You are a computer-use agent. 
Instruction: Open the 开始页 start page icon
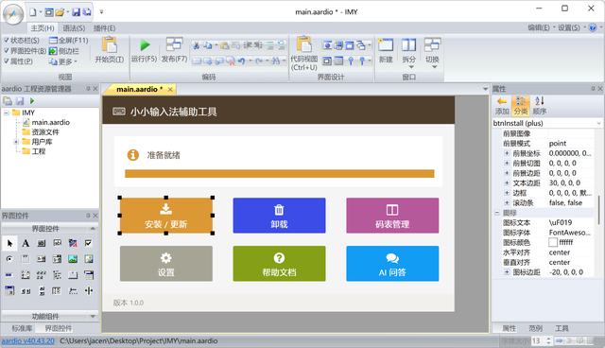coord(110,44)
